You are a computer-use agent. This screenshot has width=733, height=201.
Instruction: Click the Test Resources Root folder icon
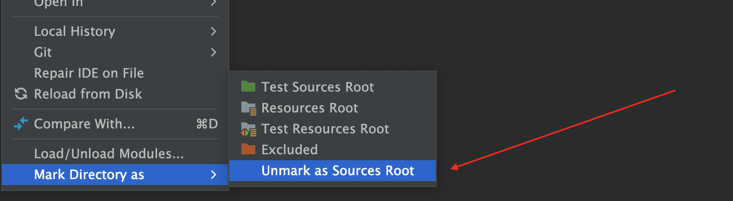[248, 129]
